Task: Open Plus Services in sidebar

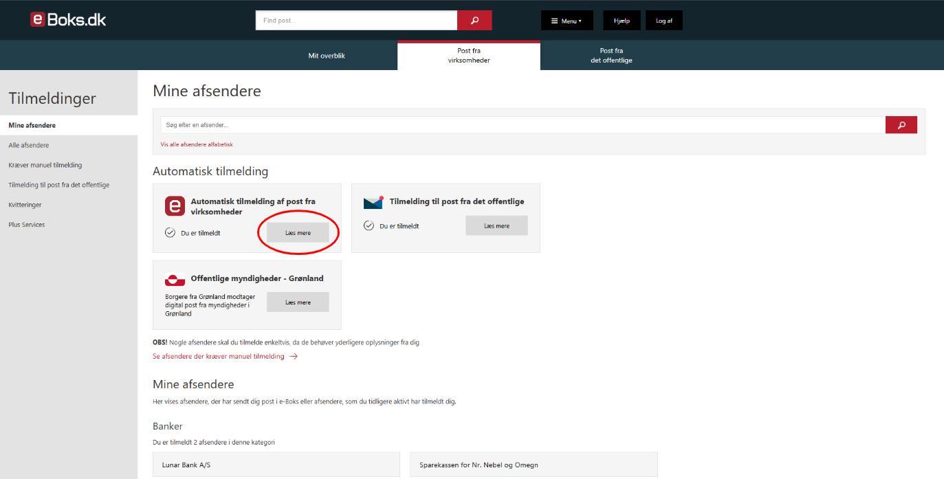Action: click(x=69, y=225)
